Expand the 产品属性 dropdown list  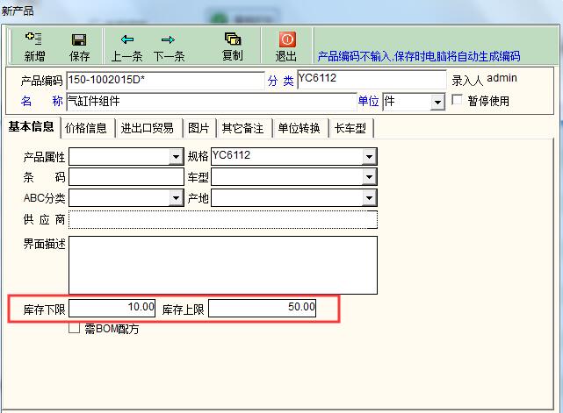(x=176, y=157)
